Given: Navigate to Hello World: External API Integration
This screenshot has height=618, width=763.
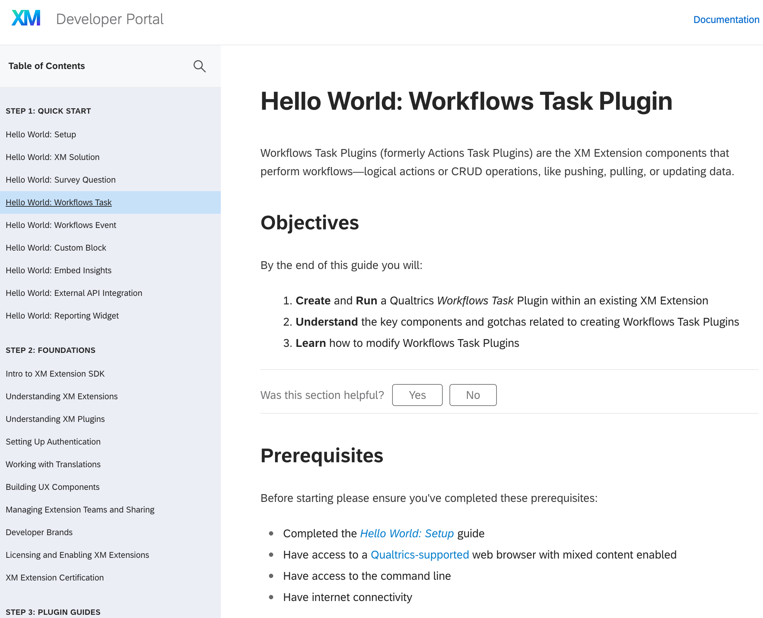Looking at the screenshot, I should [74, 293].
